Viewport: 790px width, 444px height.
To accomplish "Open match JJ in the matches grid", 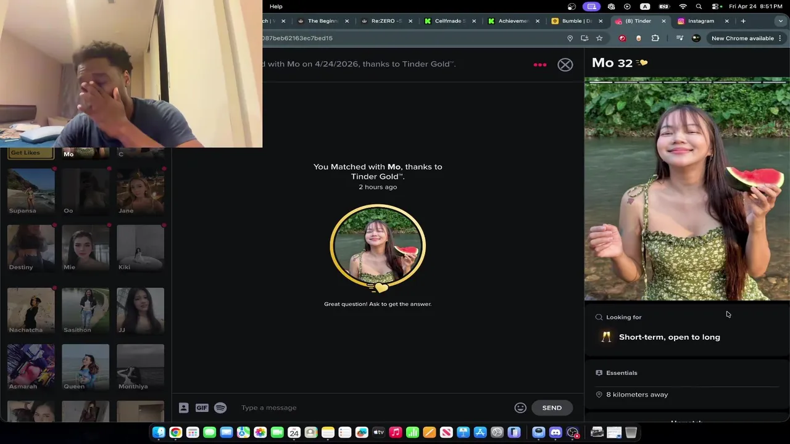I will point(140,311).
